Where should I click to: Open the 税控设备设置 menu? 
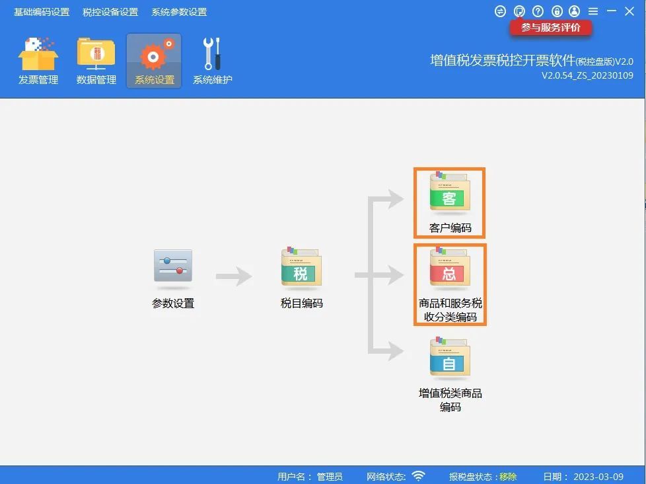[x=110, y=12]
